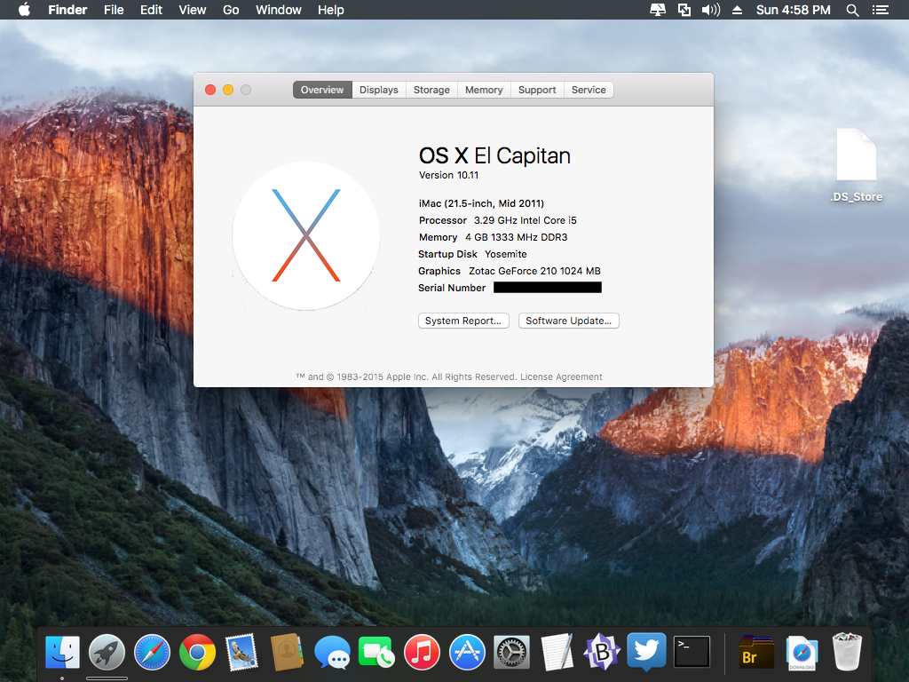Open System Preferences gear icon
Image resolution: width=909 pixels, height=682 pixels.
(x=511, y=654)
